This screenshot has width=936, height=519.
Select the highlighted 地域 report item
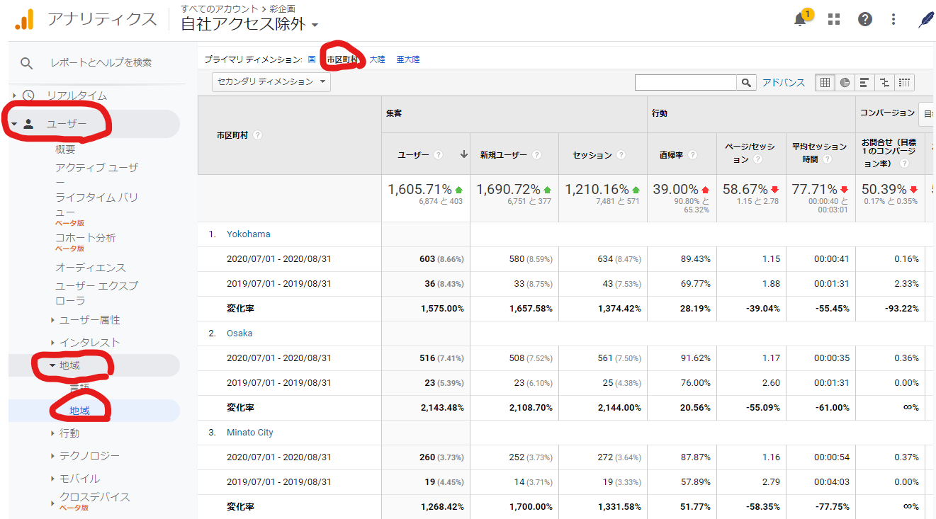tap(79, 411)
